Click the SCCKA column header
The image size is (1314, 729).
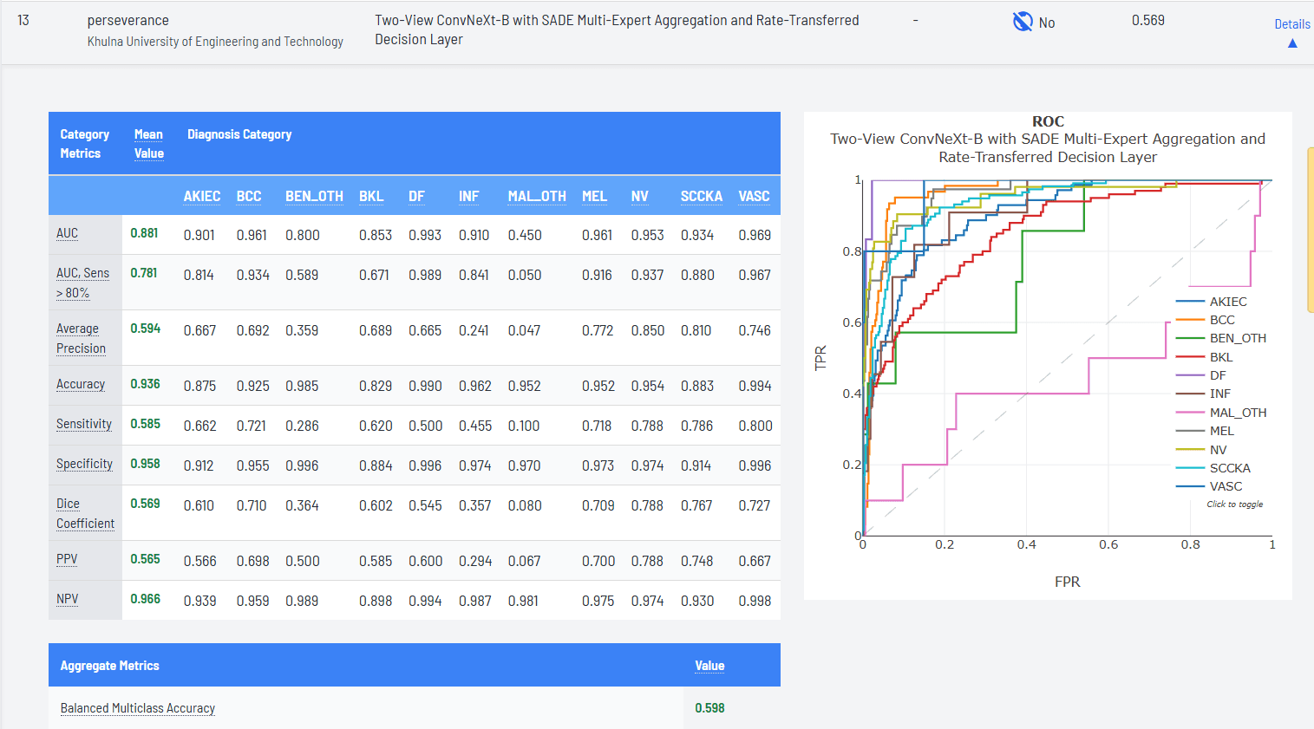(x=702, y=196)
